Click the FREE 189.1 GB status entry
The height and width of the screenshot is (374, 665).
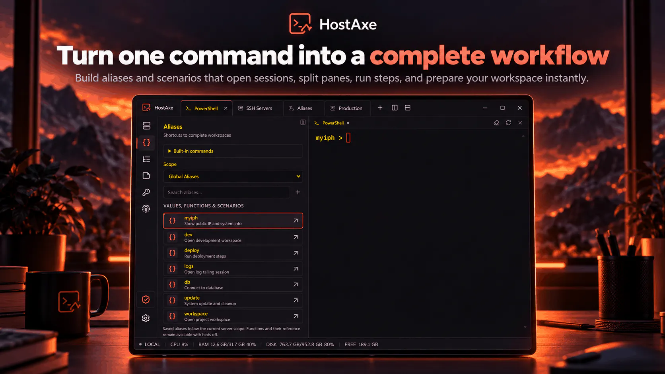361,345
